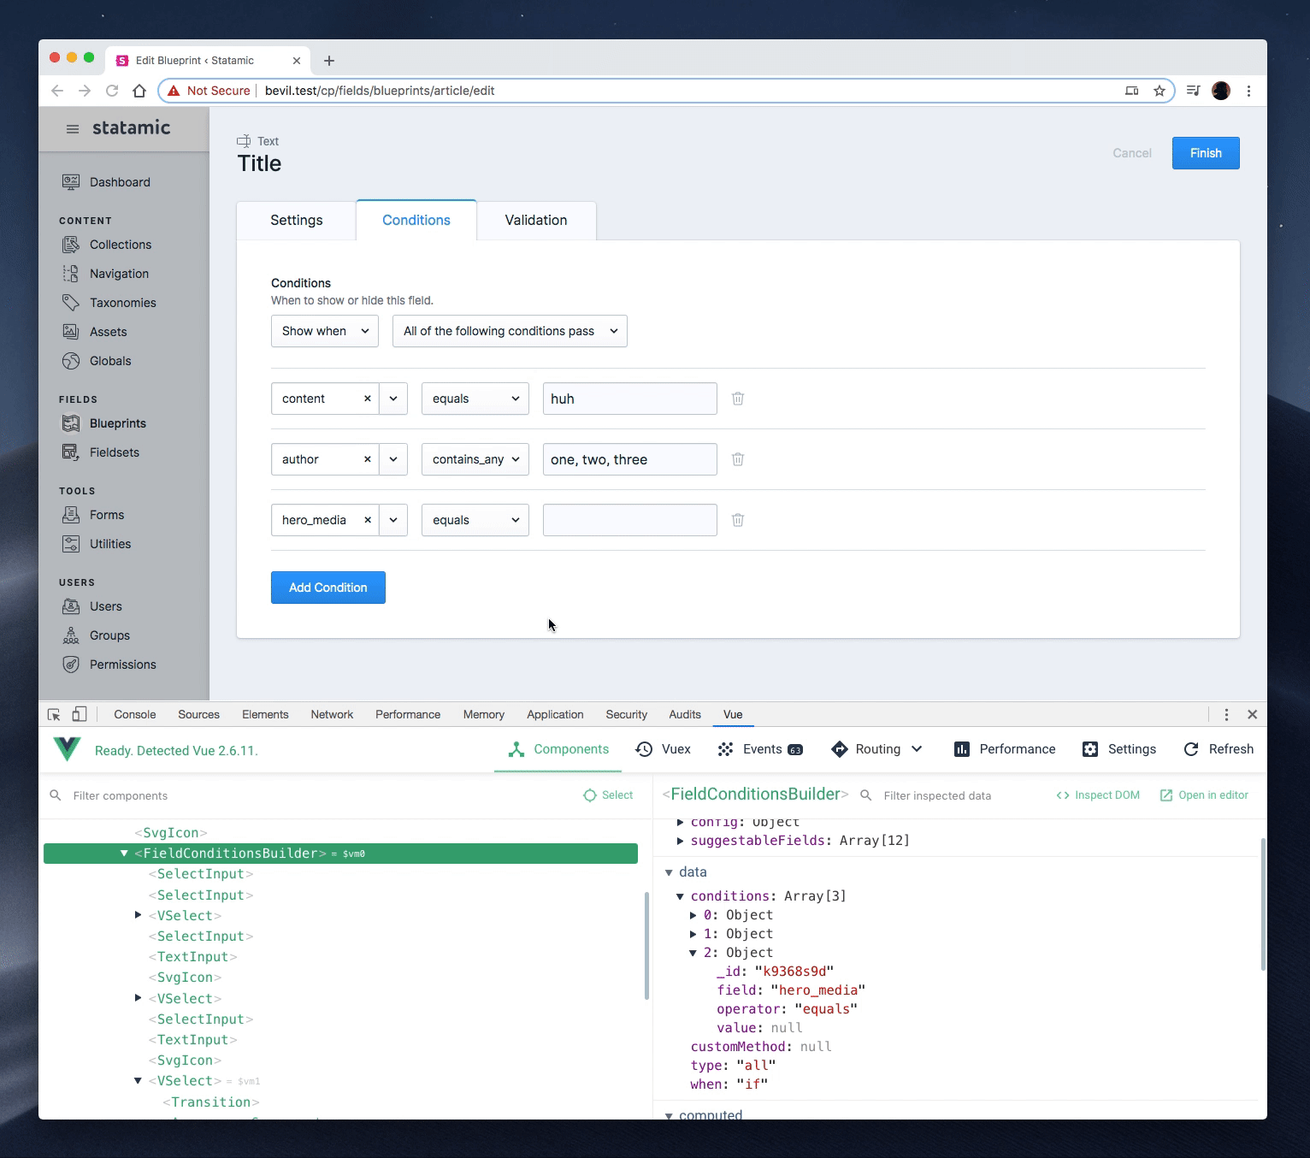The height and width of the screenshot is (1158, 1310).
Task: Click the Cancel button
Action: click(1132, 153)
